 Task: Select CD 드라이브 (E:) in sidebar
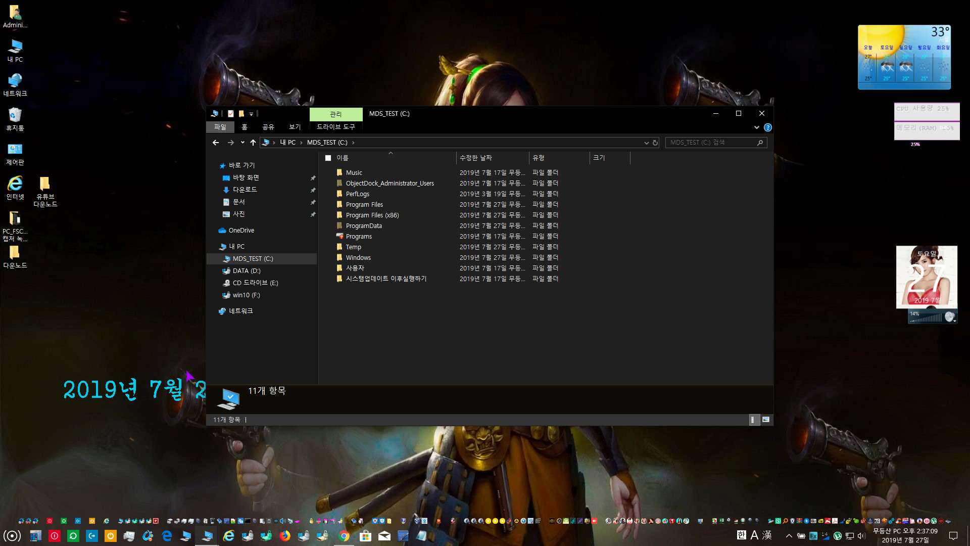coord(255,283)
